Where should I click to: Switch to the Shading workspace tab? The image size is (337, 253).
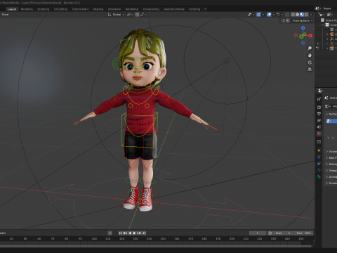click(98, 9)
